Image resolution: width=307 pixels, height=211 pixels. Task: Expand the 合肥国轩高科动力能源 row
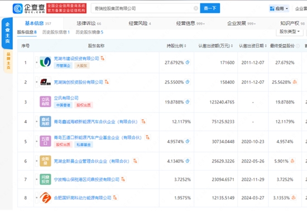pyautogui.click(x=37, y=198)
